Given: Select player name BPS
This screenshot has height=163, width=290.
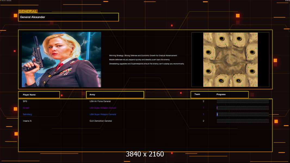Looking at the screenshot, I should click(25, 101).
